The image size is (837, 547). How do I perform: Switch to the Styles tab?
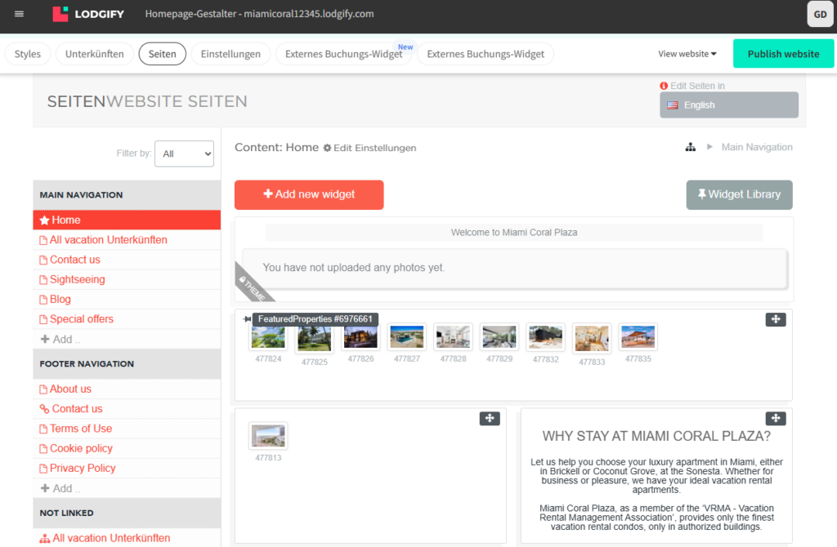point(28,54)
